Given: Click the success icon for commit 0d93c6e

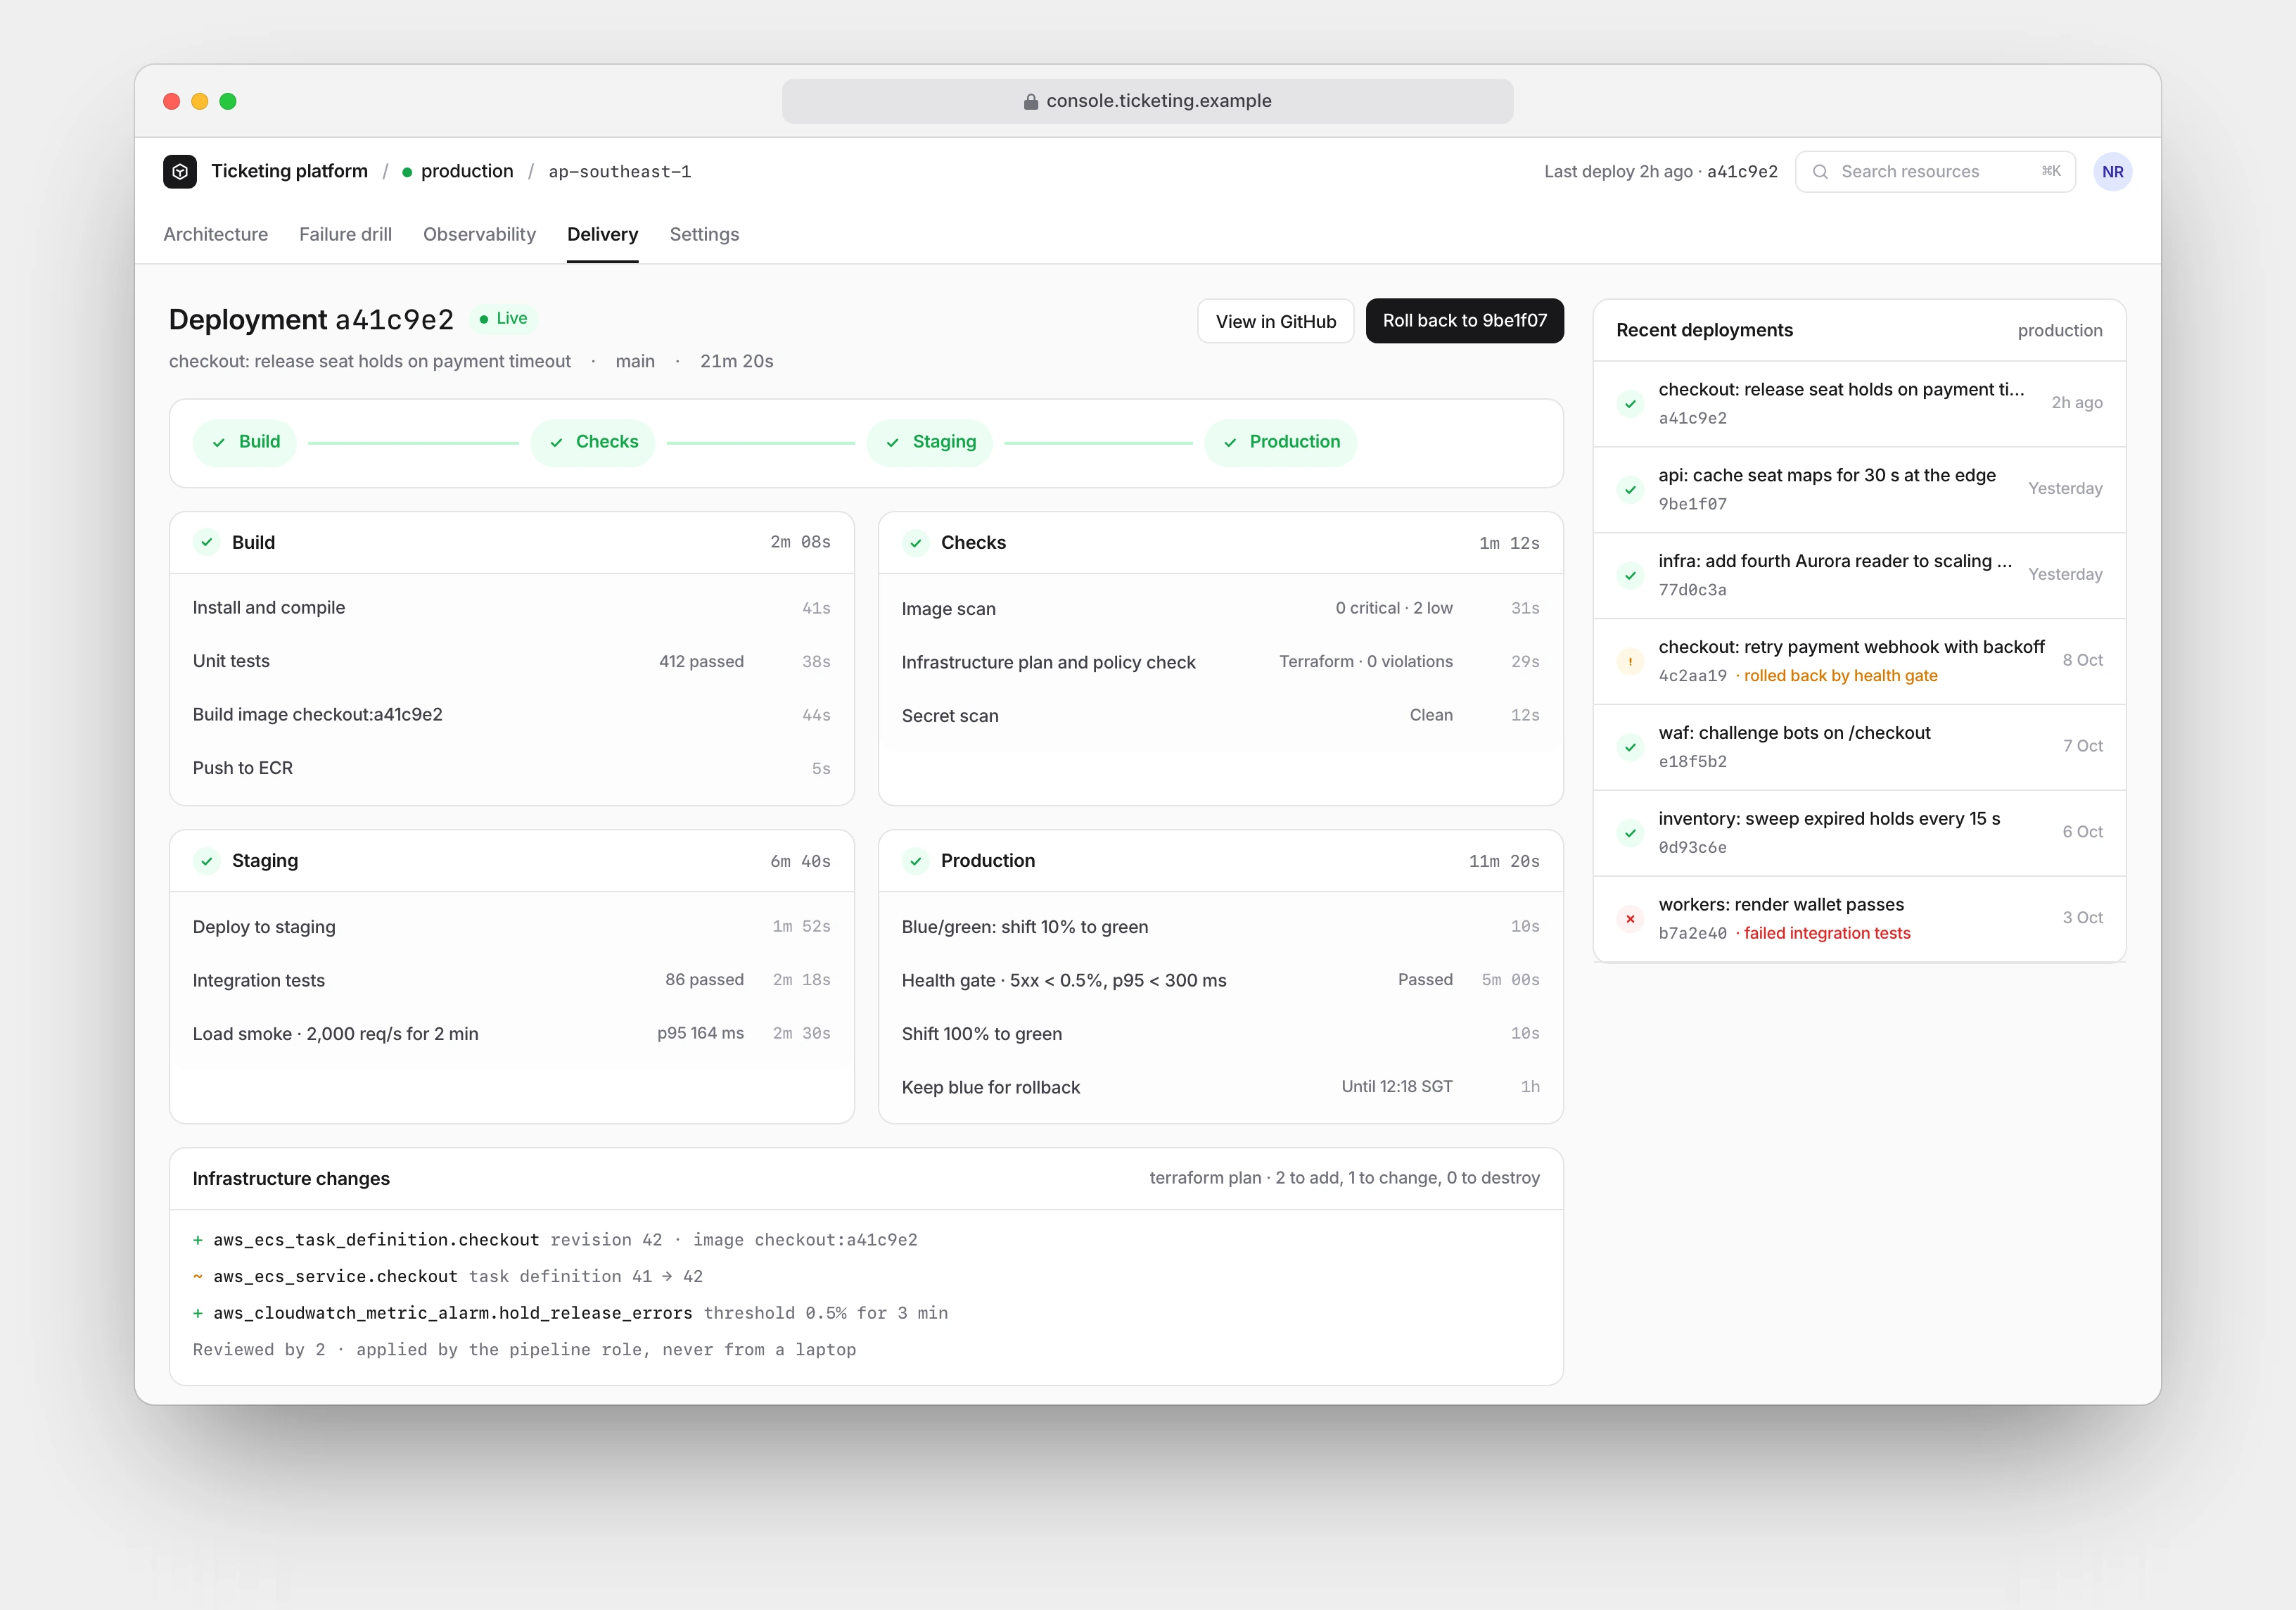Looking at the screenshot, I should (x=1631, y=832).
